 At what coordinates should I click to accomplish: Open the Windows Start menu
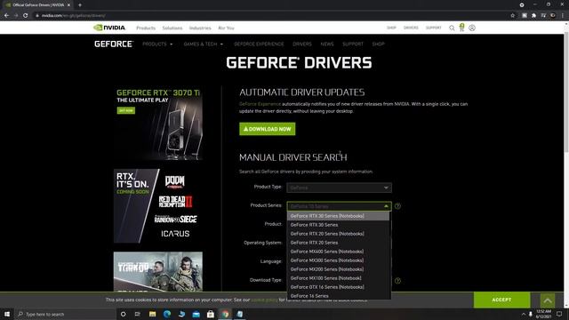7,314
